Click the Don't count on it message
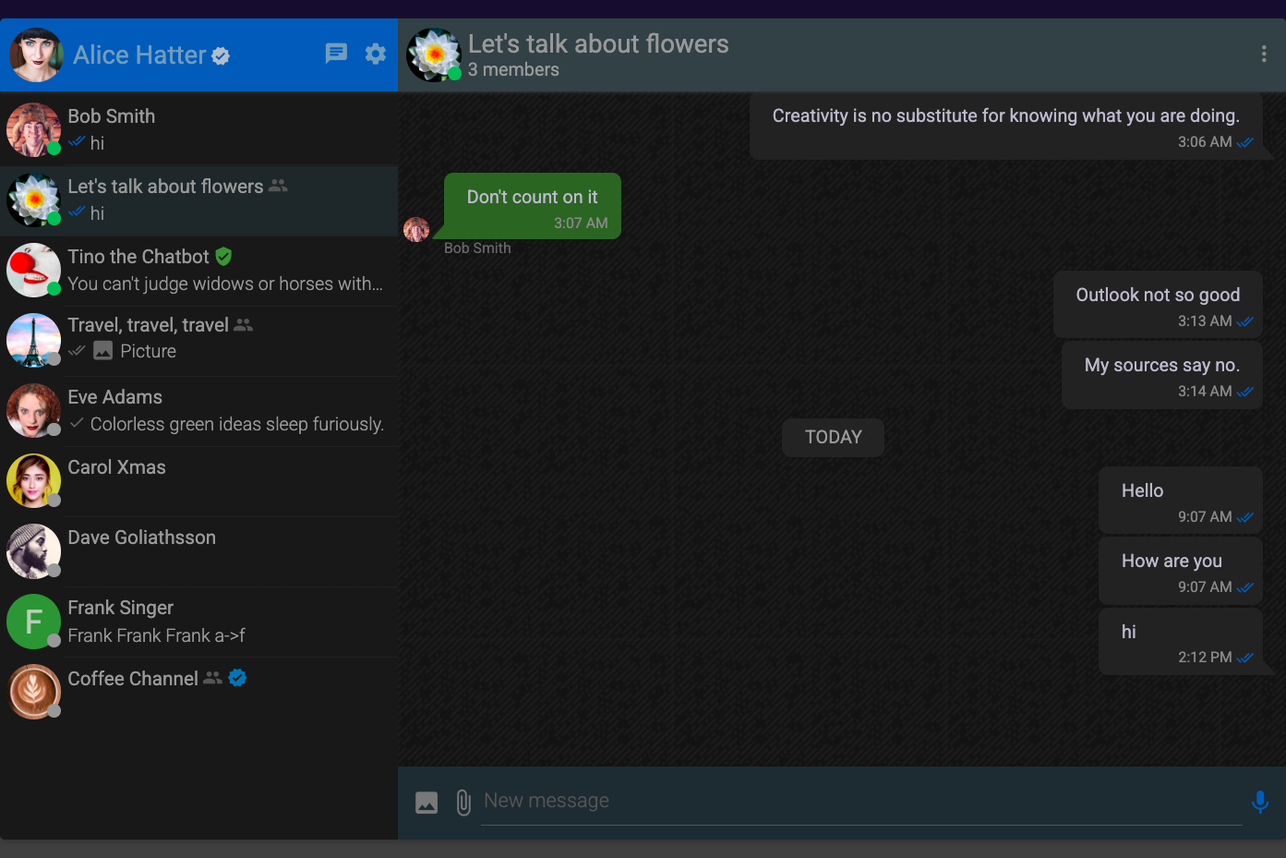 [x=533, y=206]
